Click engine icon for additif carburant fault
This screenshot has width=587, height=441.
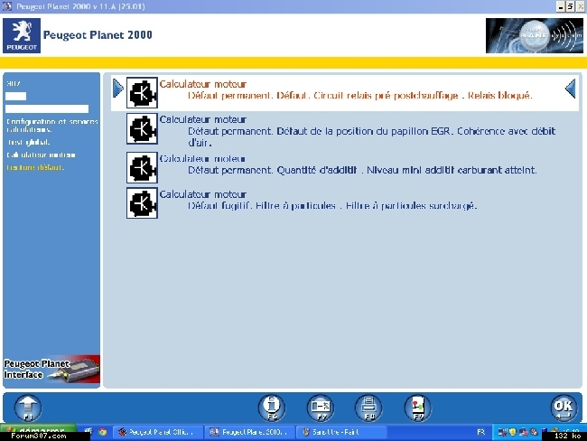point(142,167)
